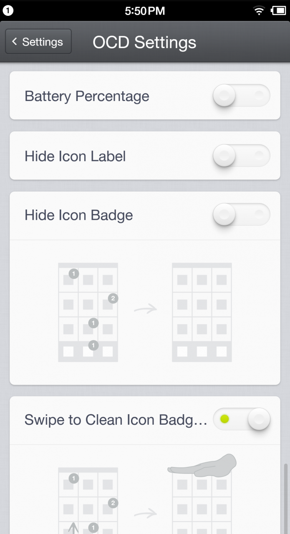Go back with the Settings button

tap(38, 42)
